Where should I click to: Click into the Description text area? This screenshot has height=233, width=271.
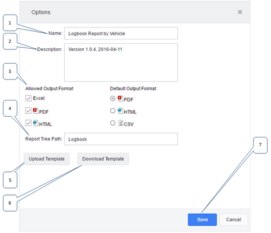tap(121, 63)
